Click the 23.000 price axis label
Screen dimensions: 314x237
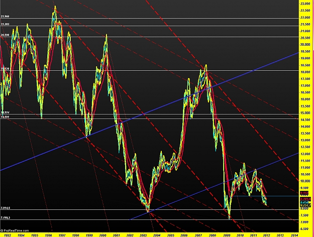tap(305, 4)
